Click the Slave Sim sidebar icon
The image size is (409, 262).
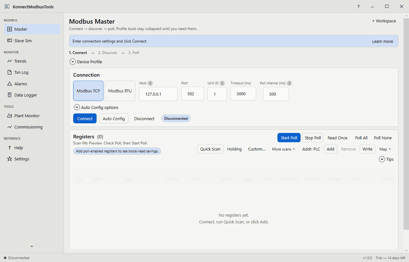10,41
